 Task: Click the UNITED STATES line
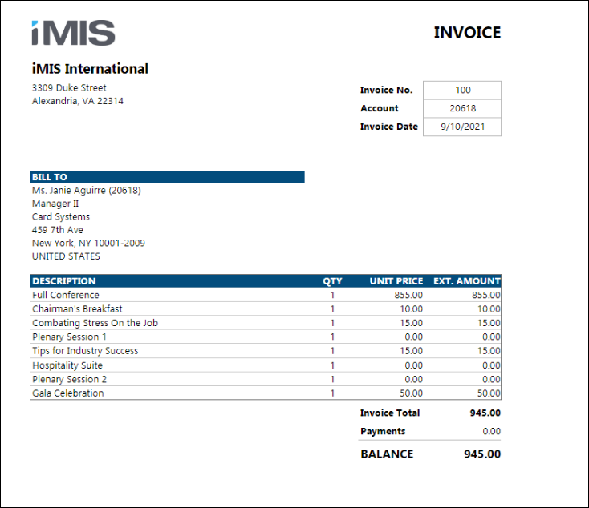click(66, 256)
